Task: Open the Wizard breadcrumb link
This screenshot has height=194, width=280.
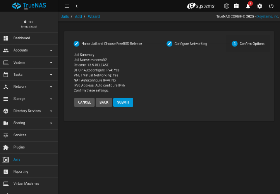Action: pyautogui.click(x=94, y=17)
